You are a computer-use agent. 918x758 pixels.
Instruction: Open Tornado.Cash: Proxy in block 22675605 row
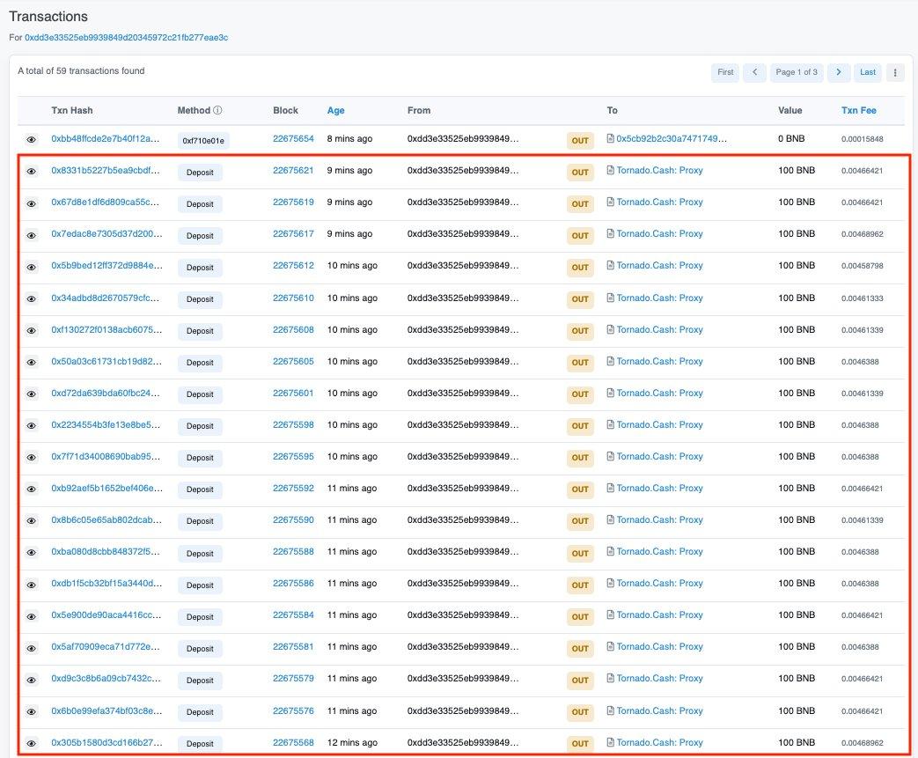click(660, 362)
